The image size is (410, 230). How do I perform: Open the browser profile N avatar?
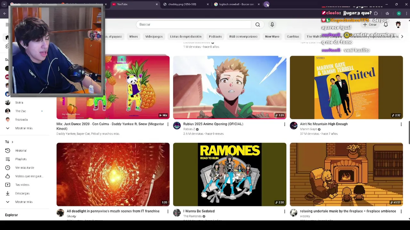tap(399, 13)
